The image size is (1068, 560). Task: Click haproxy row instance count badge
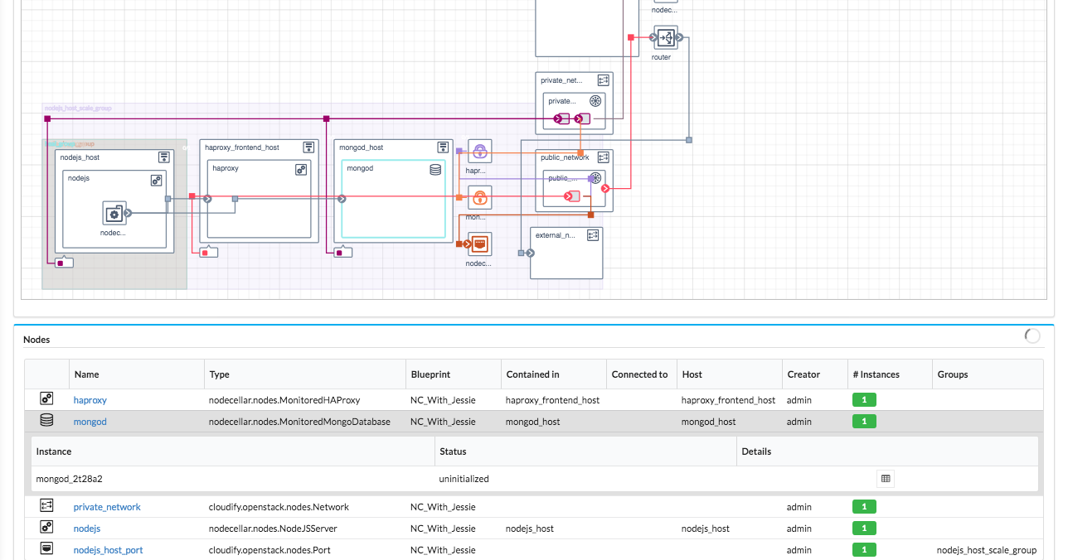[x=864, y=400]
